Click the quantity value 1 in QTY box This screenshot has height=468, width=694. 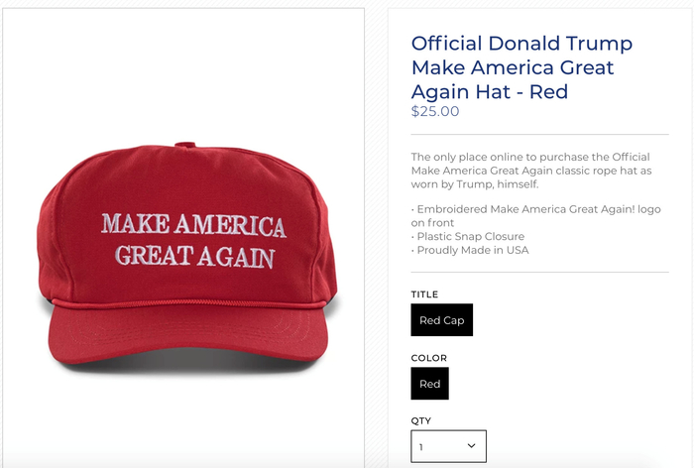point(421,447)
